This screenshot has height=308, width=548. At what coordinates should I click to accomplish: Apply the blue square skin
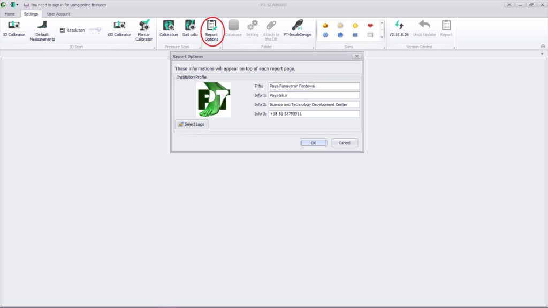355,35
